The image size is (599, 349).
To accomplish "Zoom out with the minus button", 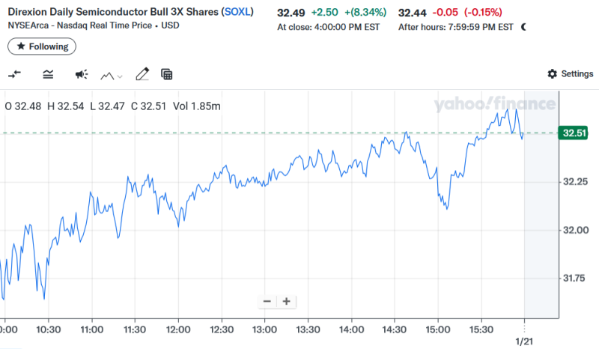I will [267, 302].
